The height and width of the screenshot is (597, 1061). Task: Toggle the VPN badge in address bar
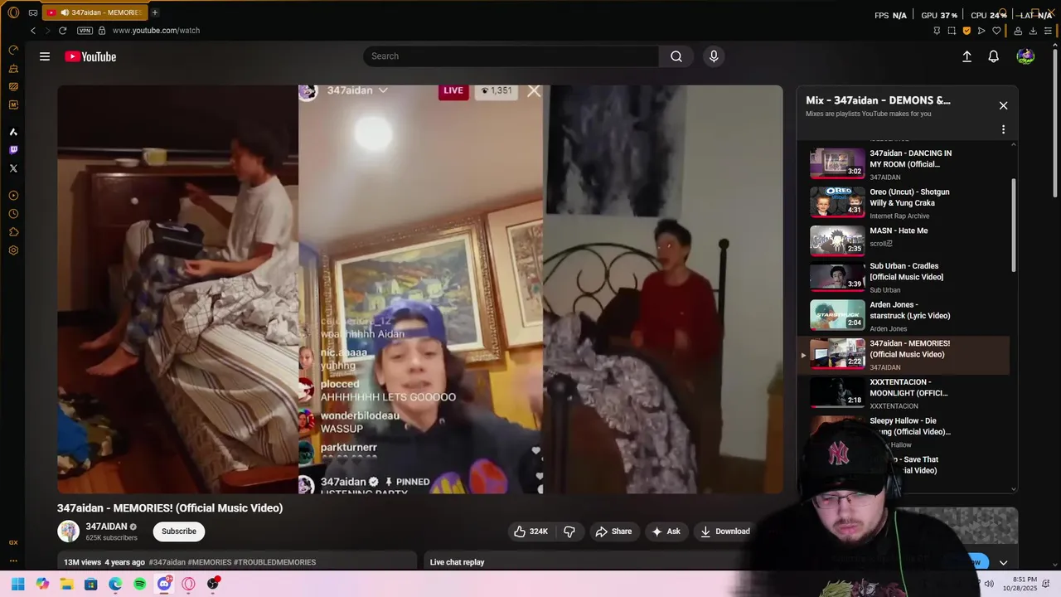pyautogui.click(x=85, y=31)
